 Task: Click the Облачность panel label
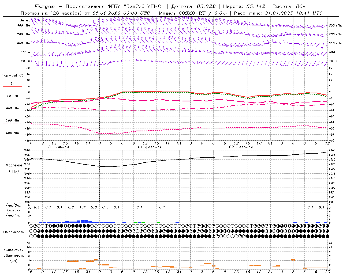pos(14,232)
